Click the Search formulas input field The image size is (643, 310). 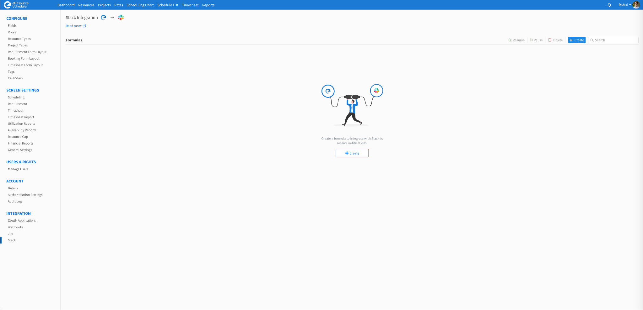click(613, 40)
